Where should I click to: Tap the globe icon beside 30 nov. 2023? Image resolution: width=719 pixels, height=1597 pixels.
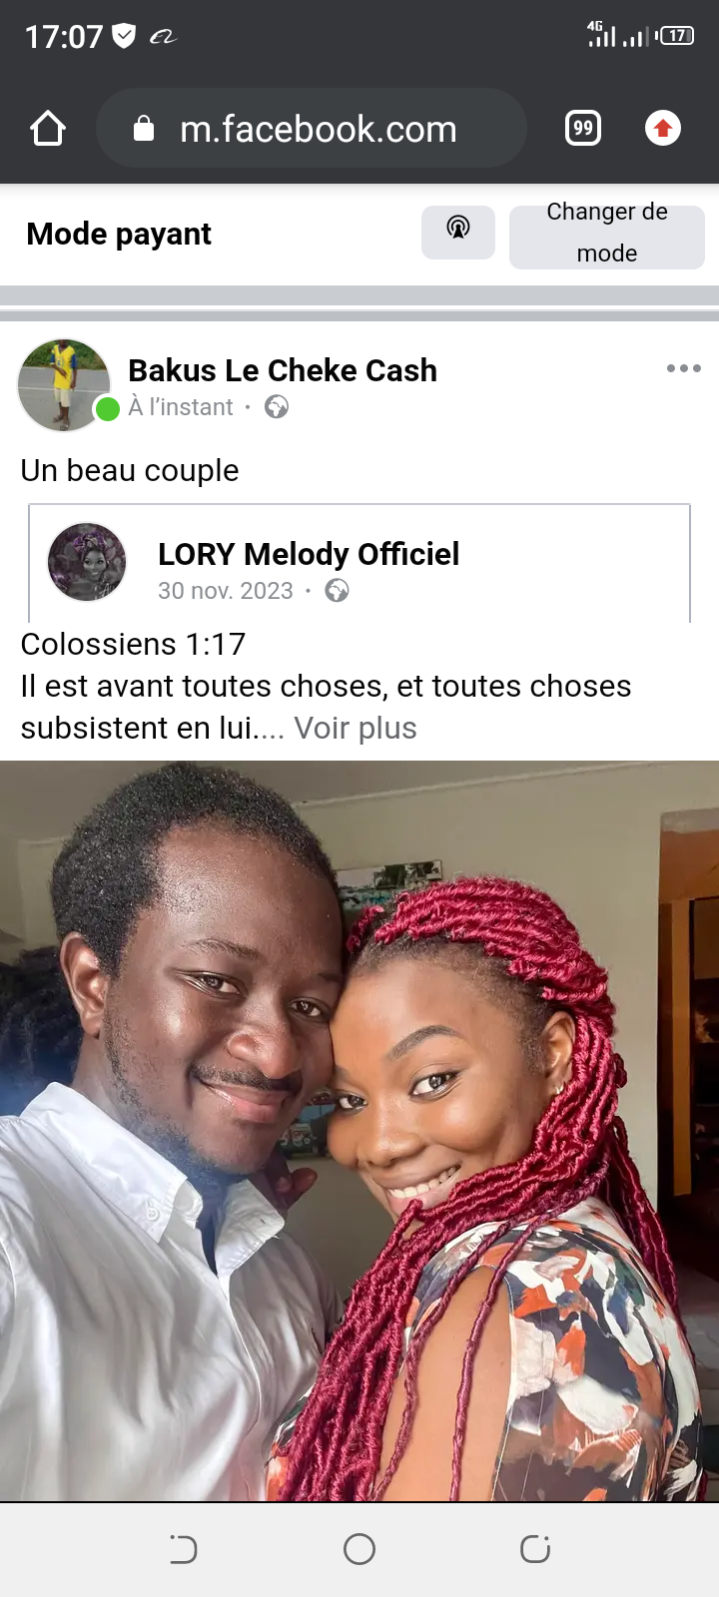coord(338,591)
